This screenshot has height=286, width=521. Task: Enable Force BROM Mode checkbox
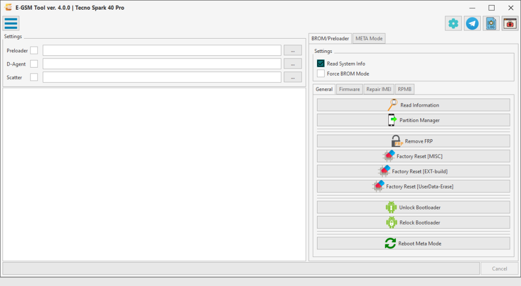(321, 74)
